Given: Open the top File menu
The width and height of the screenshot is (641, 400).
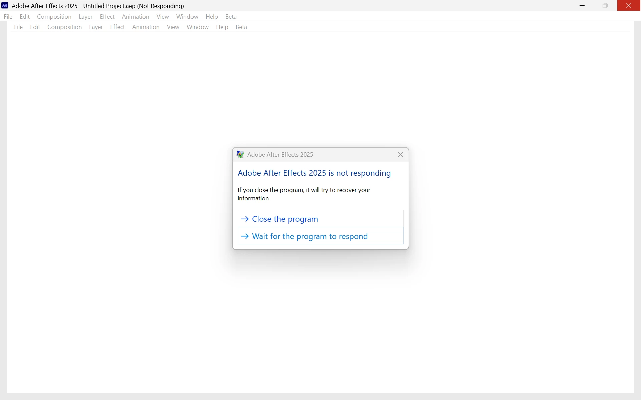Looking at the screenshot, I should click(8, 17).
